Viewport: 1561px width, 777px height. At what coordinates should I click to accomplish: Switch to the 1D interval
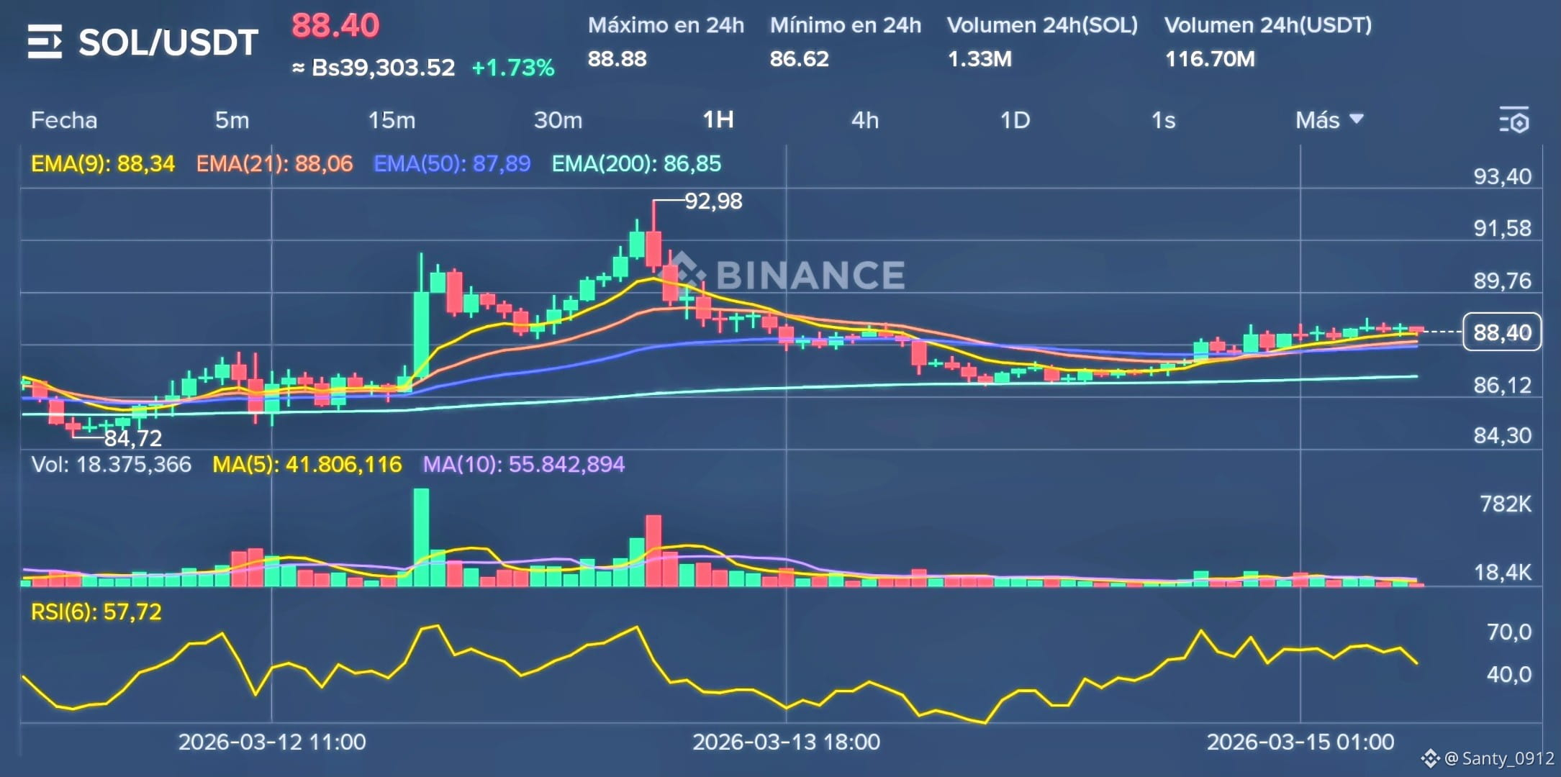(x=1015, y=120)
